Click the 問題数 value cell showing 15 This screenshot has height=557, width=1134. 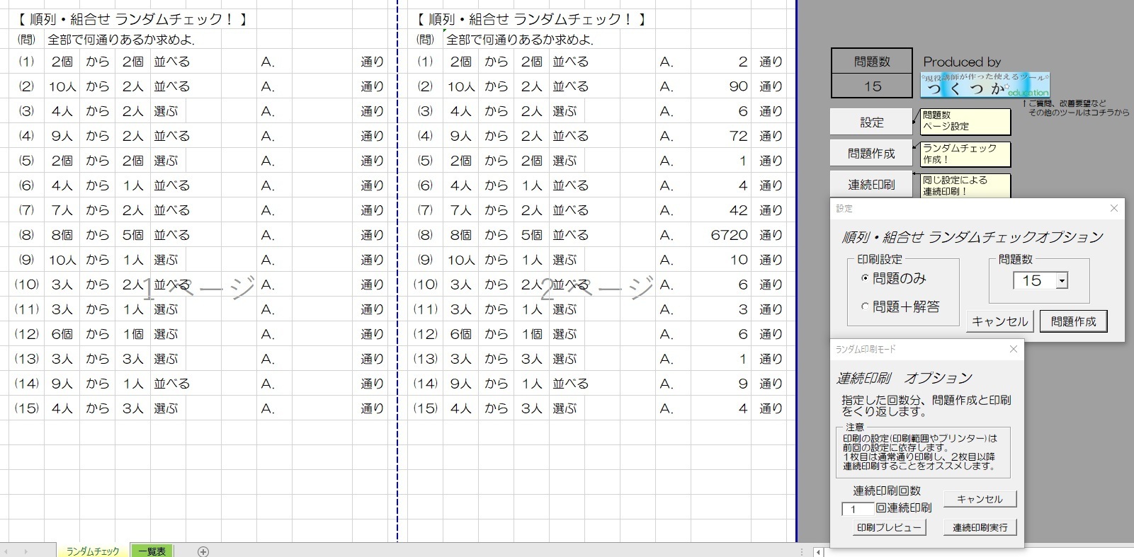click(871, 86)
